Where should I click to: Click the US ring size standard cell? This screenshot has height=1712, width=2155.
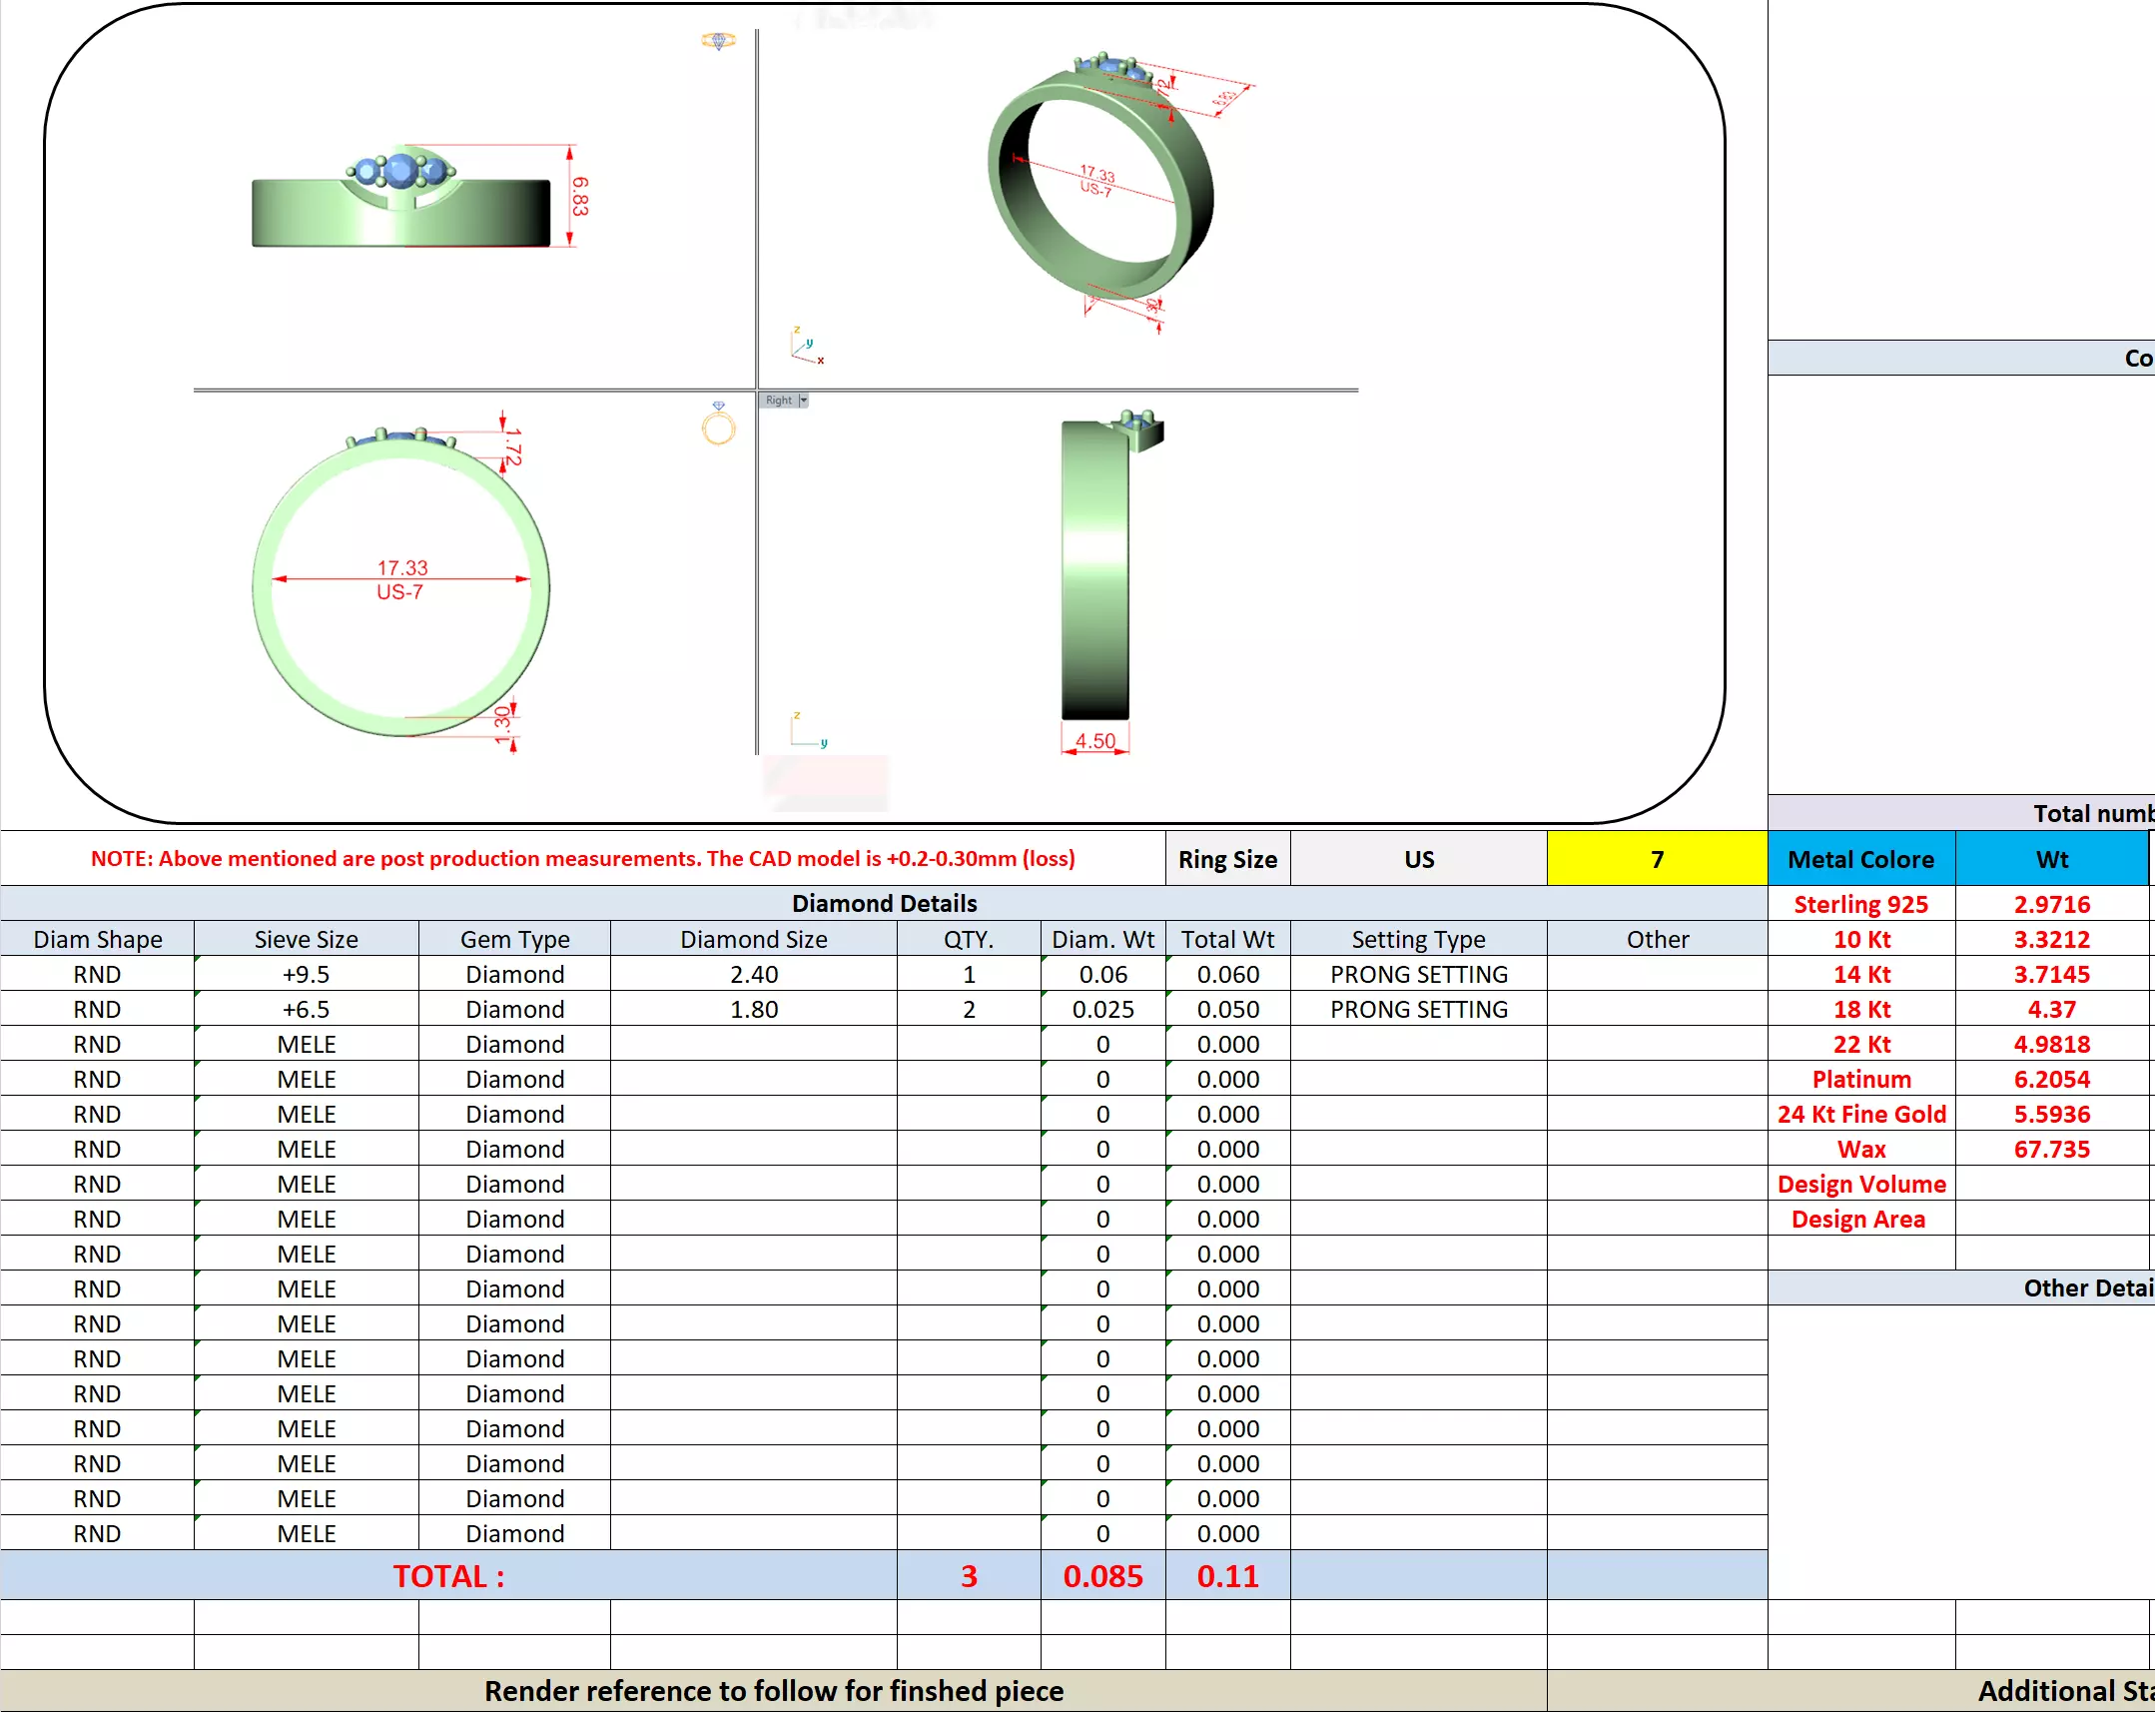tap(1417, 859)
